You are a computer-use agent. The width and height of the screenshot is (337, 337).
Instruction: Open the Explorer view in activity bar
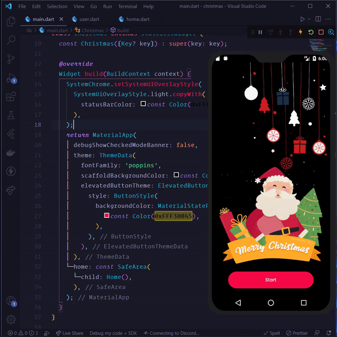click(x=11, y=21)
